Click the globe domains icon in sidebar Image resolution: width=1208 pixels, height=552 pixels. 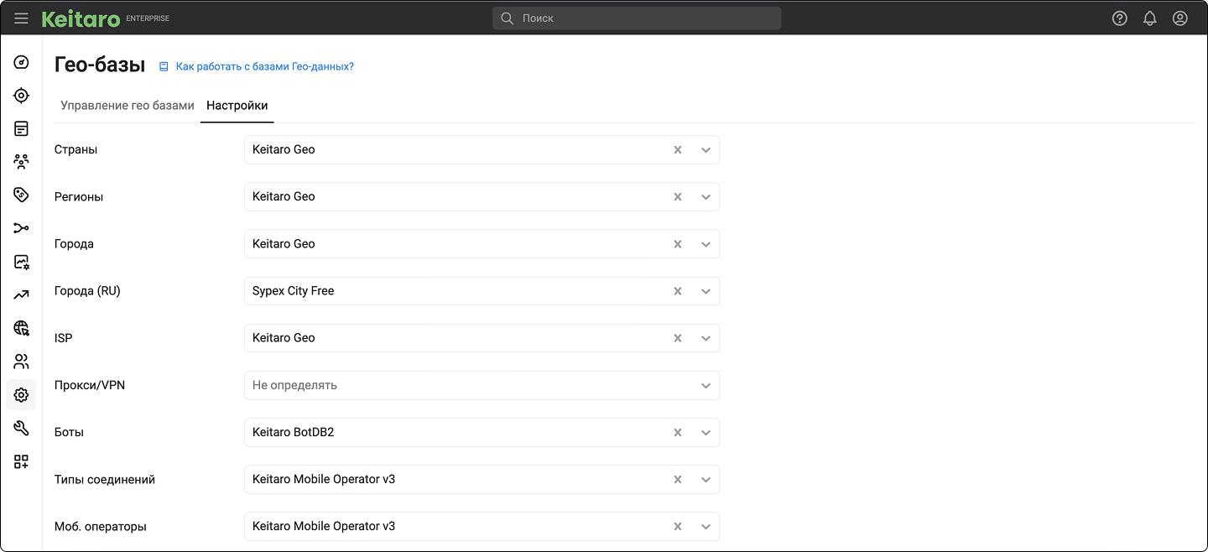22,328
